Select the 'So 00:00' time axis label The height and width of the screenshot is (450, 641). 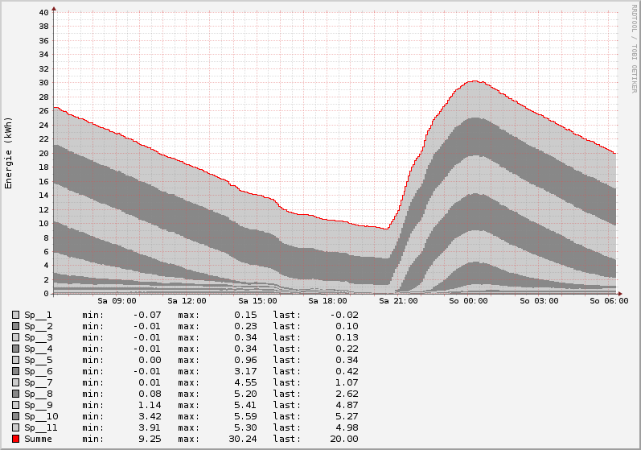coord(469,301)
